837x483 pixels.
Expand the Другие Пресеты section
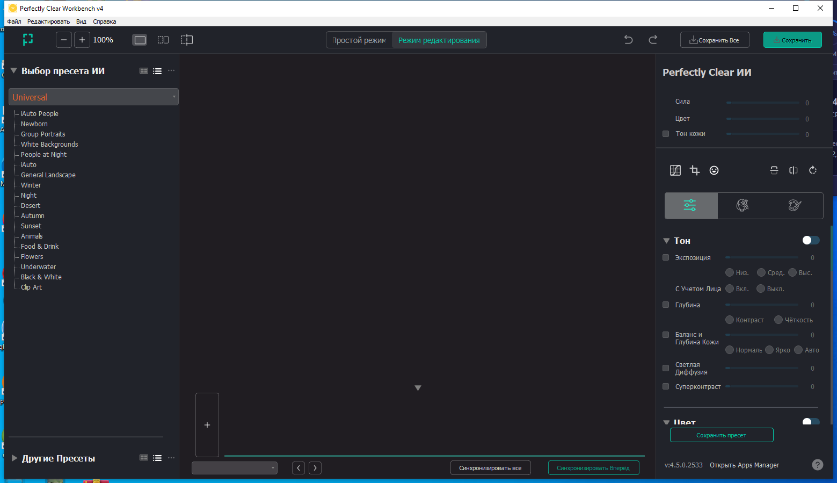coord(13,458)
